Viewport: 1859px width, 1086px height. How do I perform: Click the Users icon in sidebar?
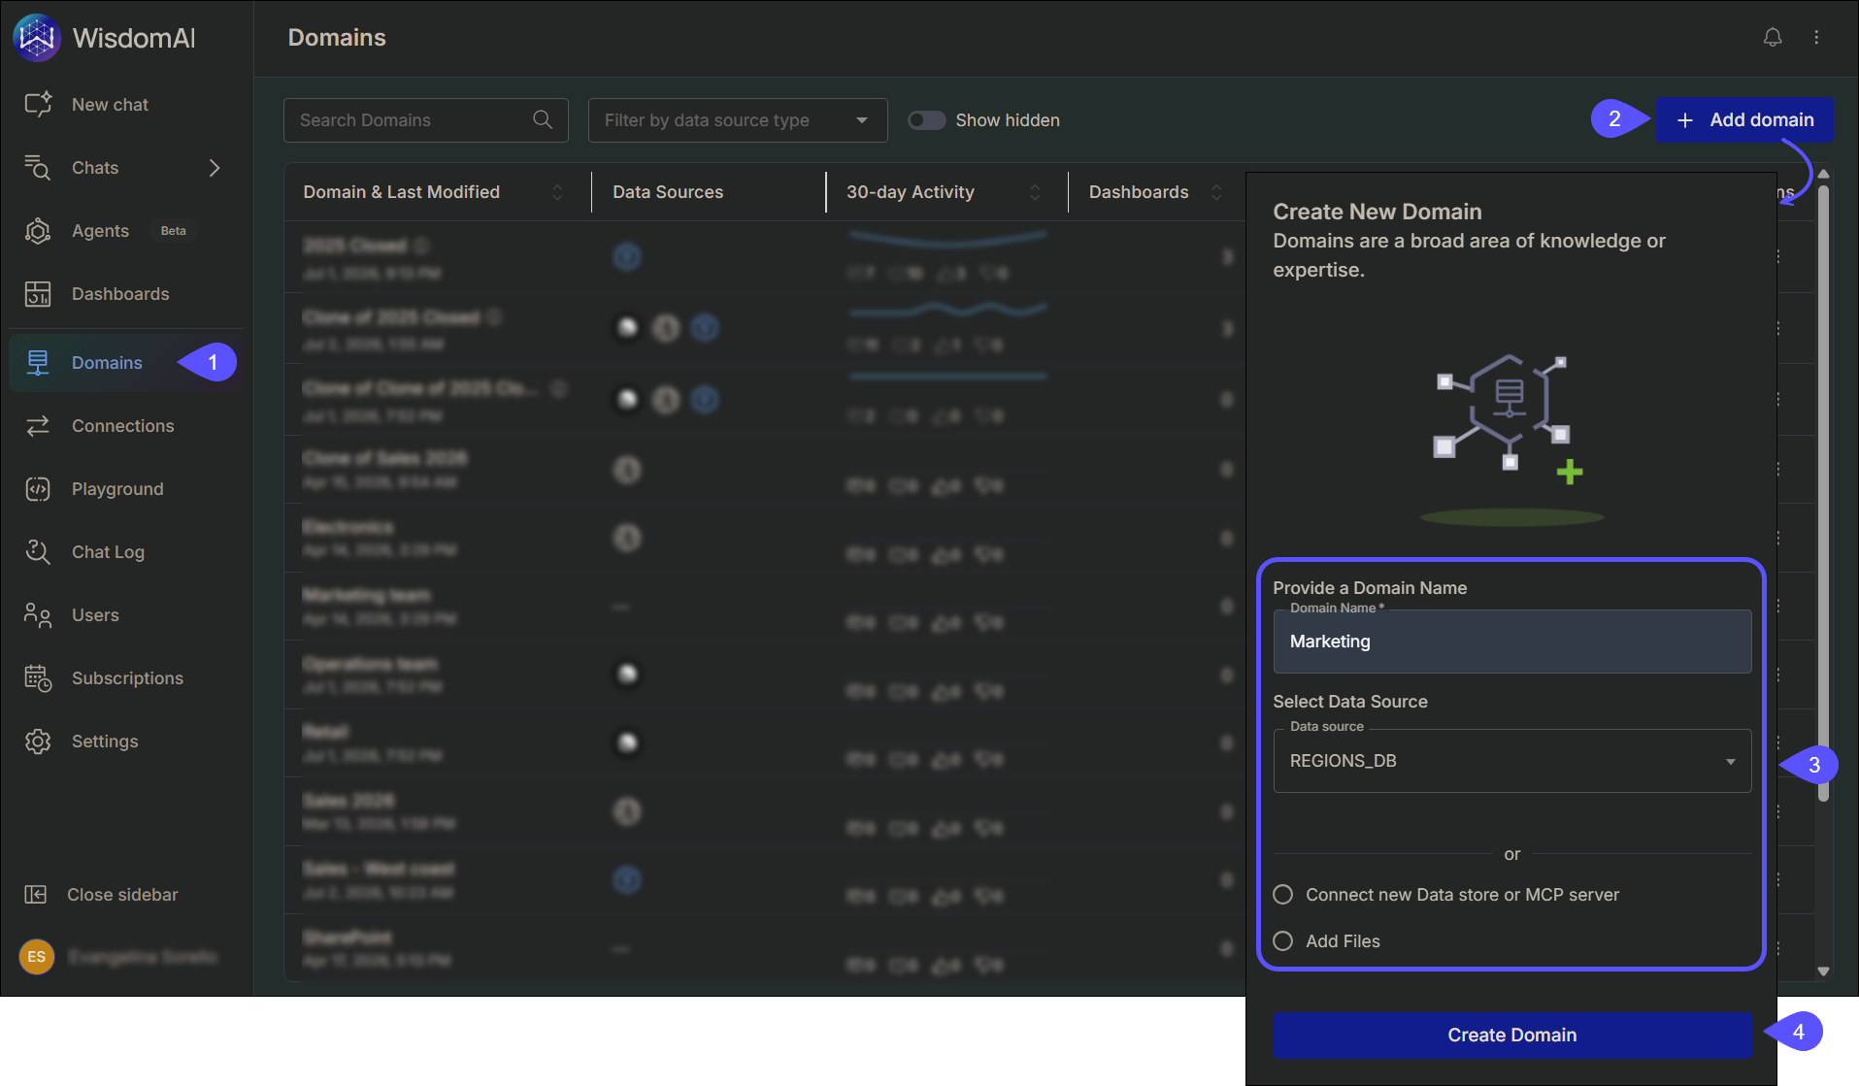[x=38, y=614]
